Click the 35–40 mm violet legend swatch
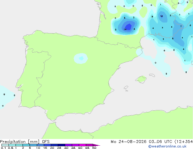 coord(75,145)
